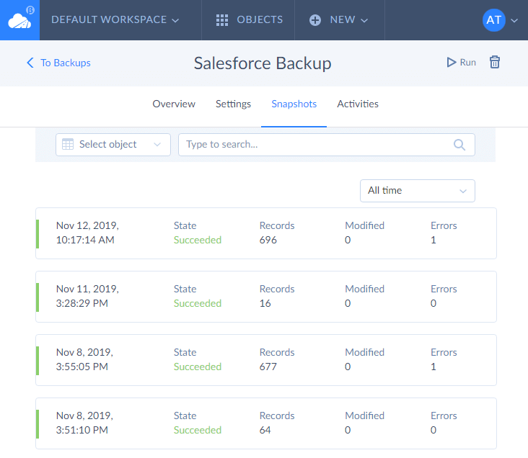Select the Snapshots tab
528x458 pixels.
(294, 104)
